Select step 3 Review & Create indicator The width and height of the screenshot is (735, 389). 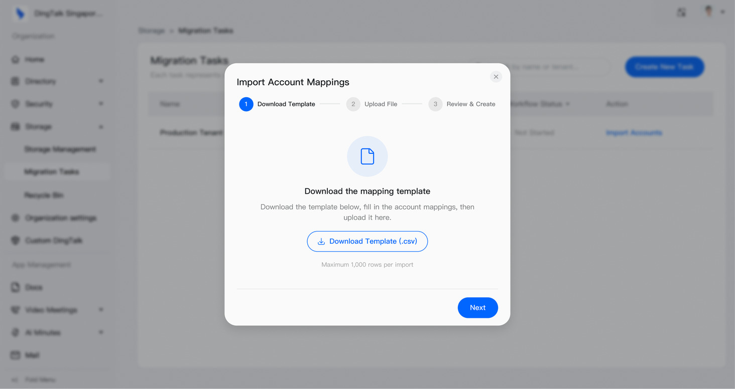pyautogui.click(x=462, y=104)
